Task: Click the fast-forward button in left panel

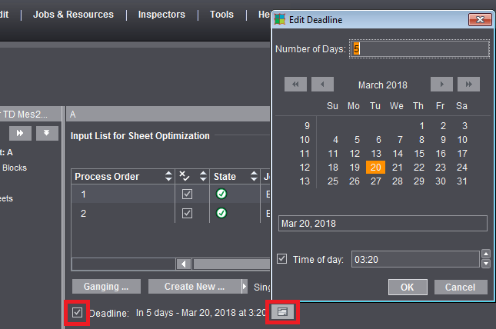Action: pos(20,133)
